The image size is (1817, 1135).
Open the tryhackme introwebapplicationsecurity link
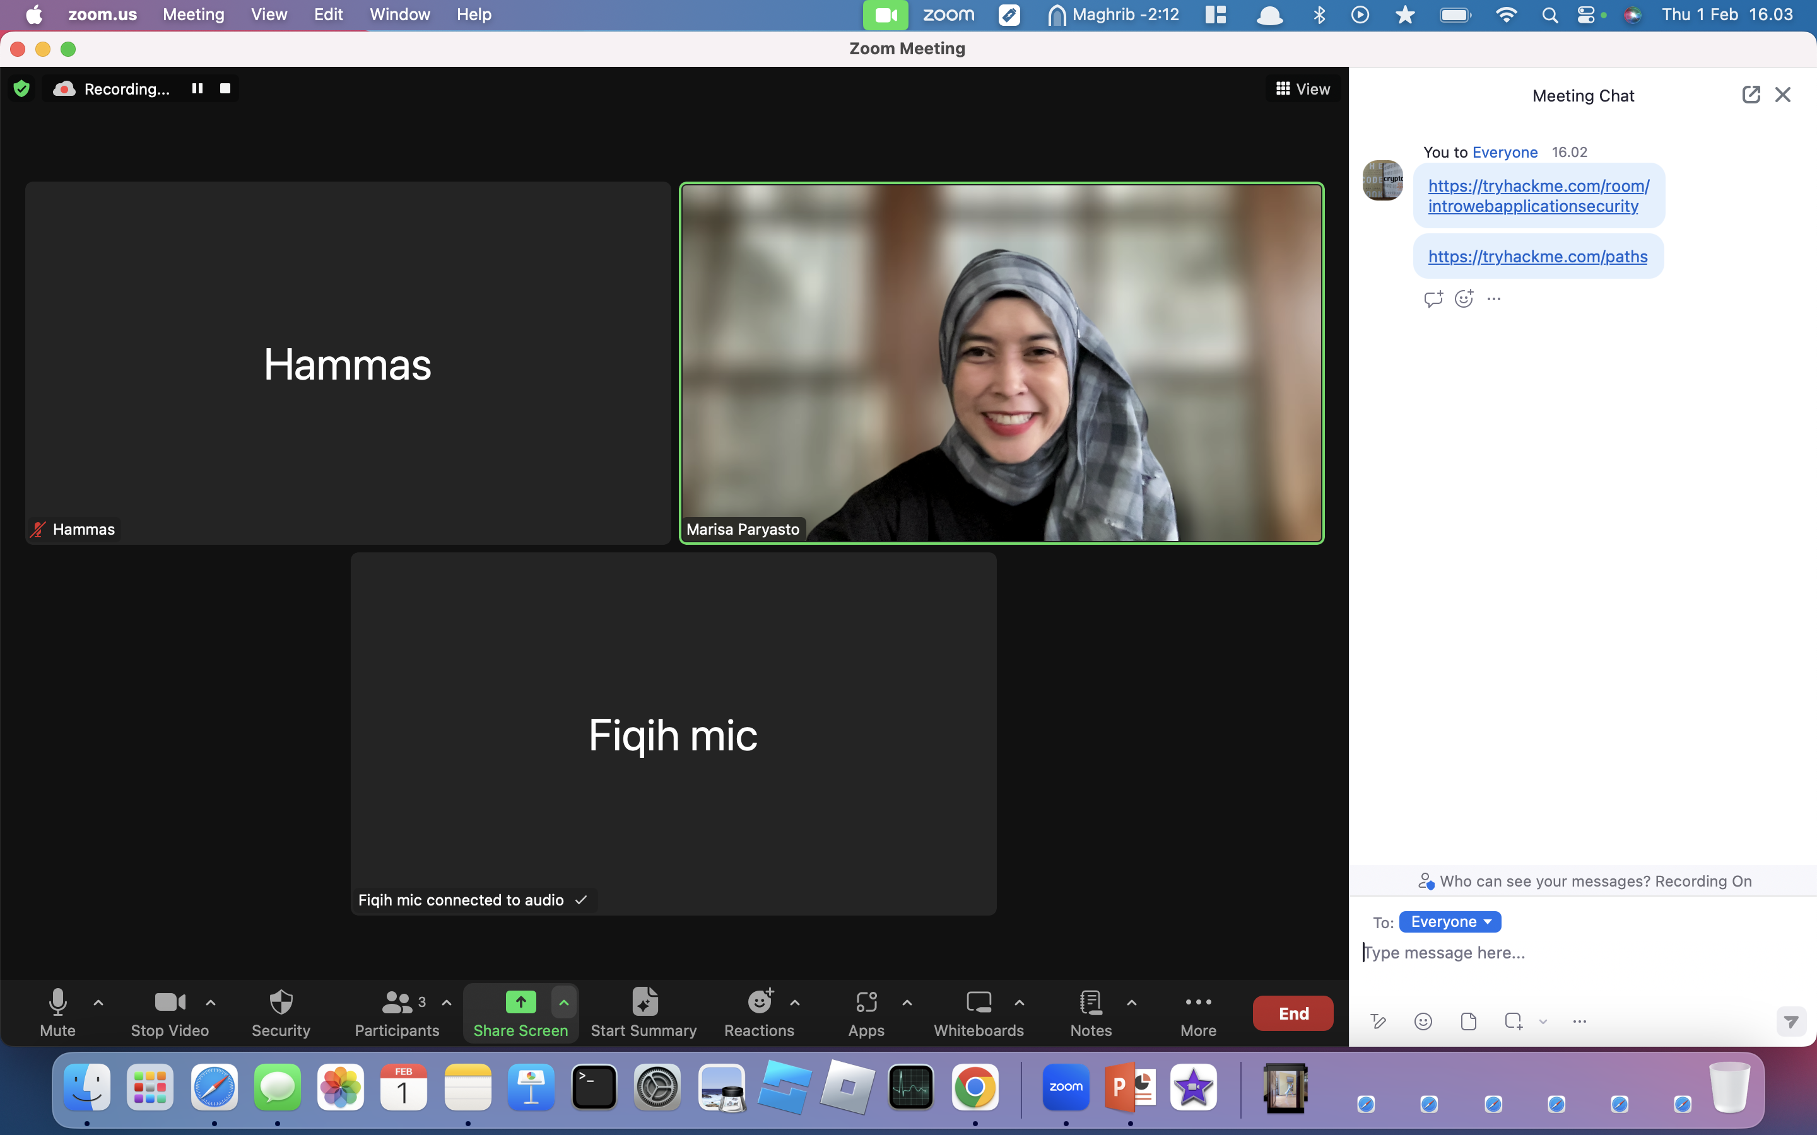point(1538,196)
